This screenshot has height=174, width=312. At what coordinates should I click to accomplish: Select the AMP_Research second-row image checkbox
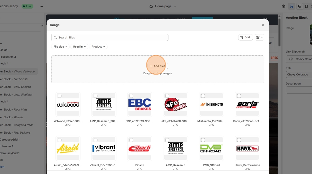click(x=167, y=140)
